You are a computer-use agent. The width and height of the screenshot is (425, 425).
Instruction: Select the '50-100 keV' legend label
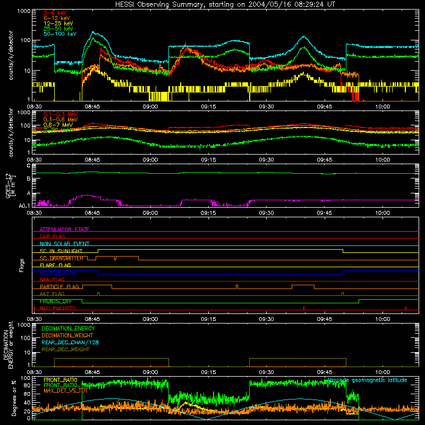(x=60, y=34)
